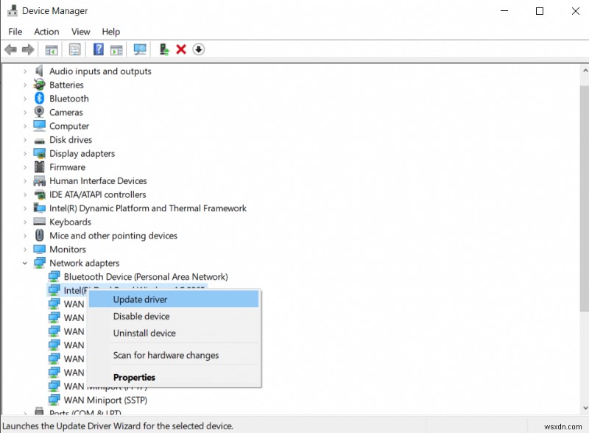Click the Disable device down-arrow toolbar icon

pos(198,49)
